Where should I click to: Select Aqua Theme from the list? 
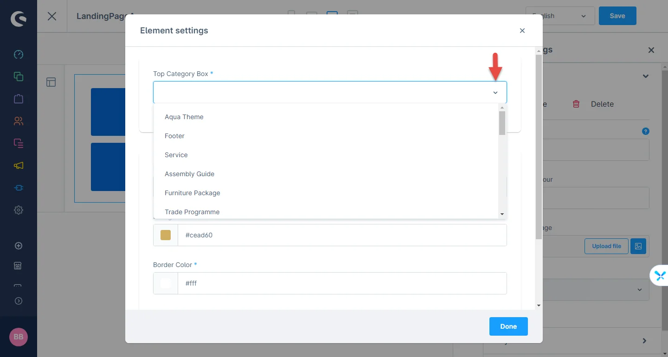(x=184, y=117)
